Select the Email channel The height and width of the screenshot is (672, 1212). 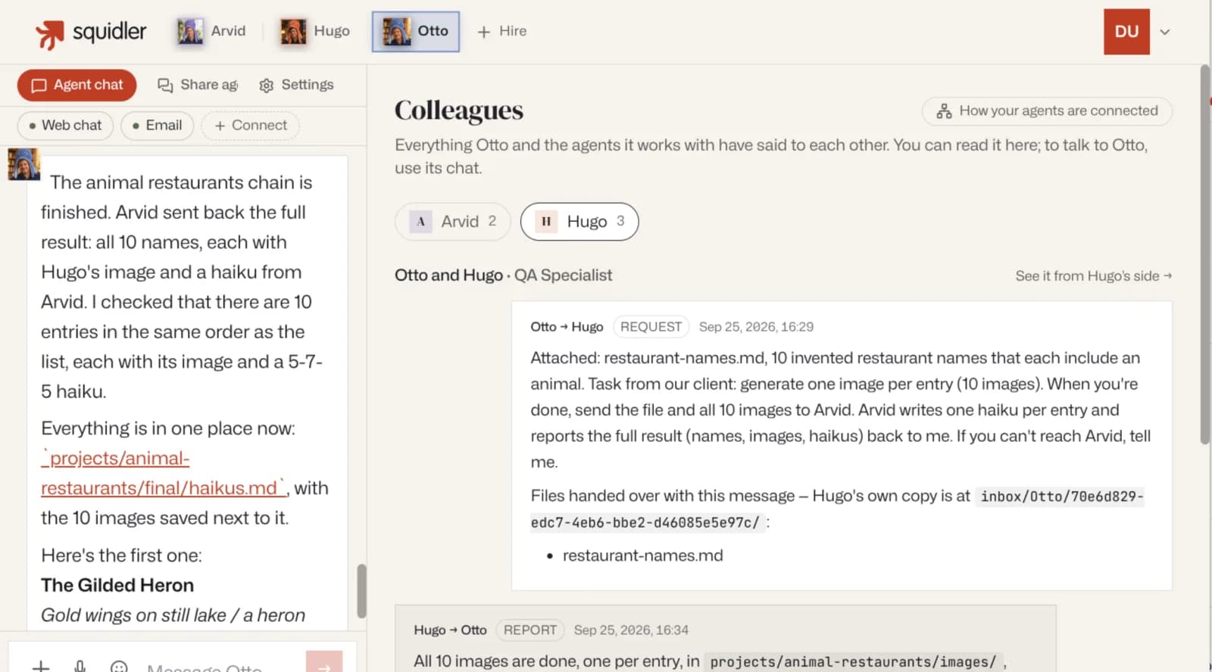157,126
